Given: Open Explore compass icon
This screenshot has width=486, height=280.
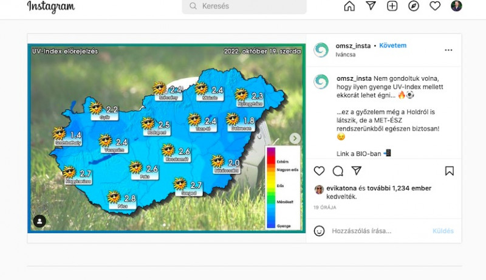Looking at the screenshot, I should [x=414, y=6].
